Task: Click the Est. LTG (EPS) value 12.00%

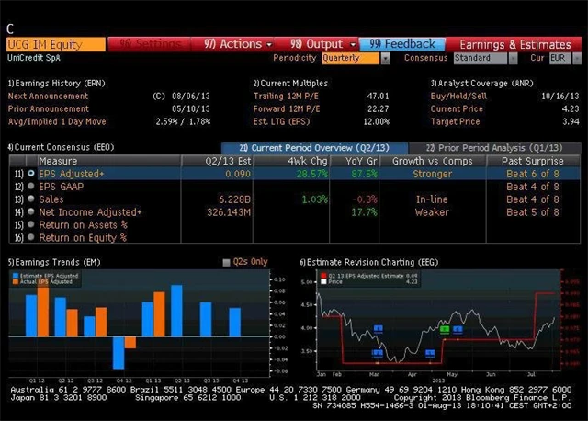Action: 377,121
